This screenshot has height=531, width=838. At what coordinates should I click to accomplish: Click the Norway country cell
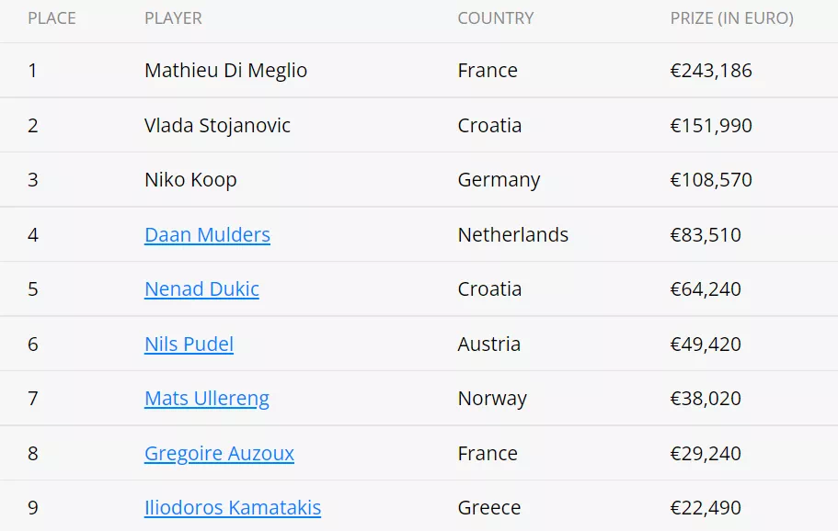[492, 399]
